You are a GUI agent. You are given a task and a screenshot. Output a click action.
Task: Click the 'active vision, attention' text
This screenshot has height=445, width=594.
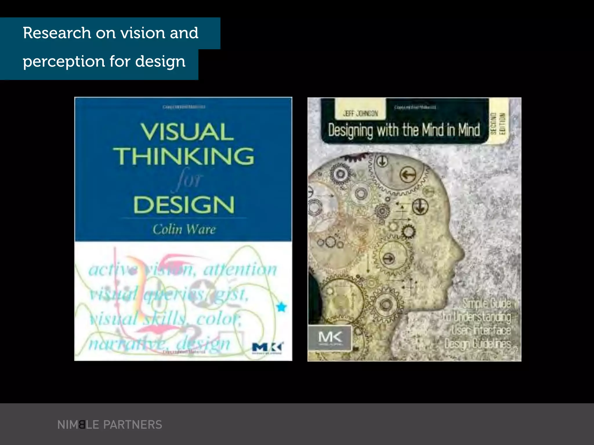coord(183,270)
